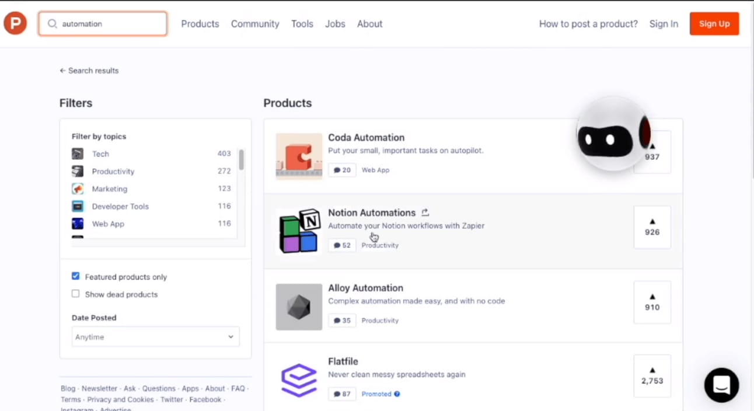Upvote Alloy Automation (910)

[x=652, y=302]
